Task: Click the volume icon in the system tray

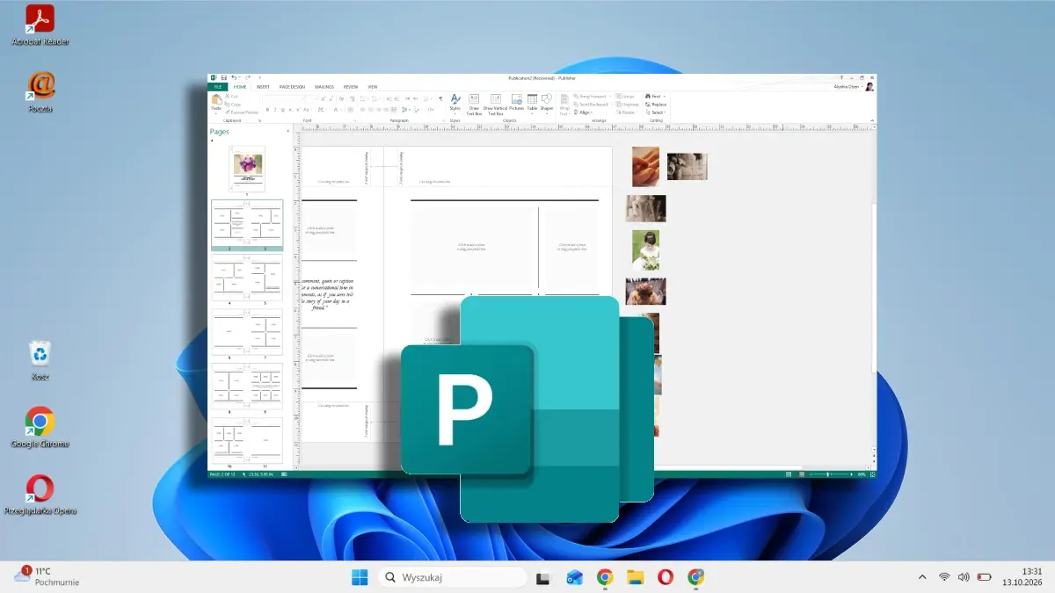Action: (x=964, y=577)
